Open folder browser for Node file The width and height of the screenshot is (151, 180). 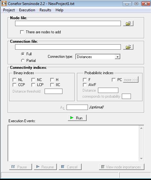pyautogui.click(x=128, y=24)
